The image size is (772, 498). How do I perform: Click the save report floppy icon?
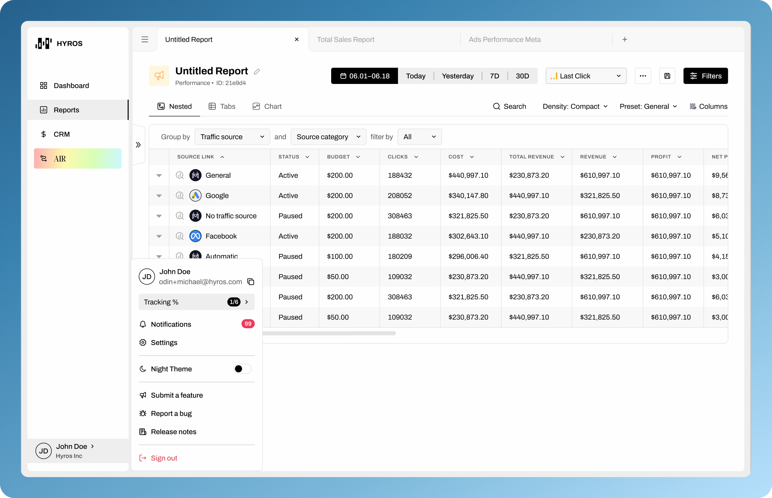[x=667, y=76]
